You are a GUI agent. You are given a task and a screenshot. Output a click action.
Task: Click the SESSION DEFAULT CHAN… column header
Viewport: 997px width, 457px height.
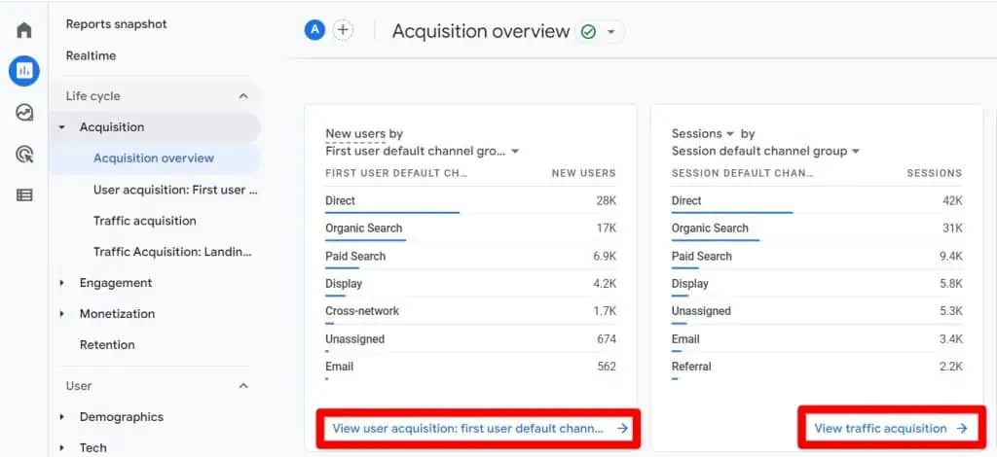click(742, 173)
